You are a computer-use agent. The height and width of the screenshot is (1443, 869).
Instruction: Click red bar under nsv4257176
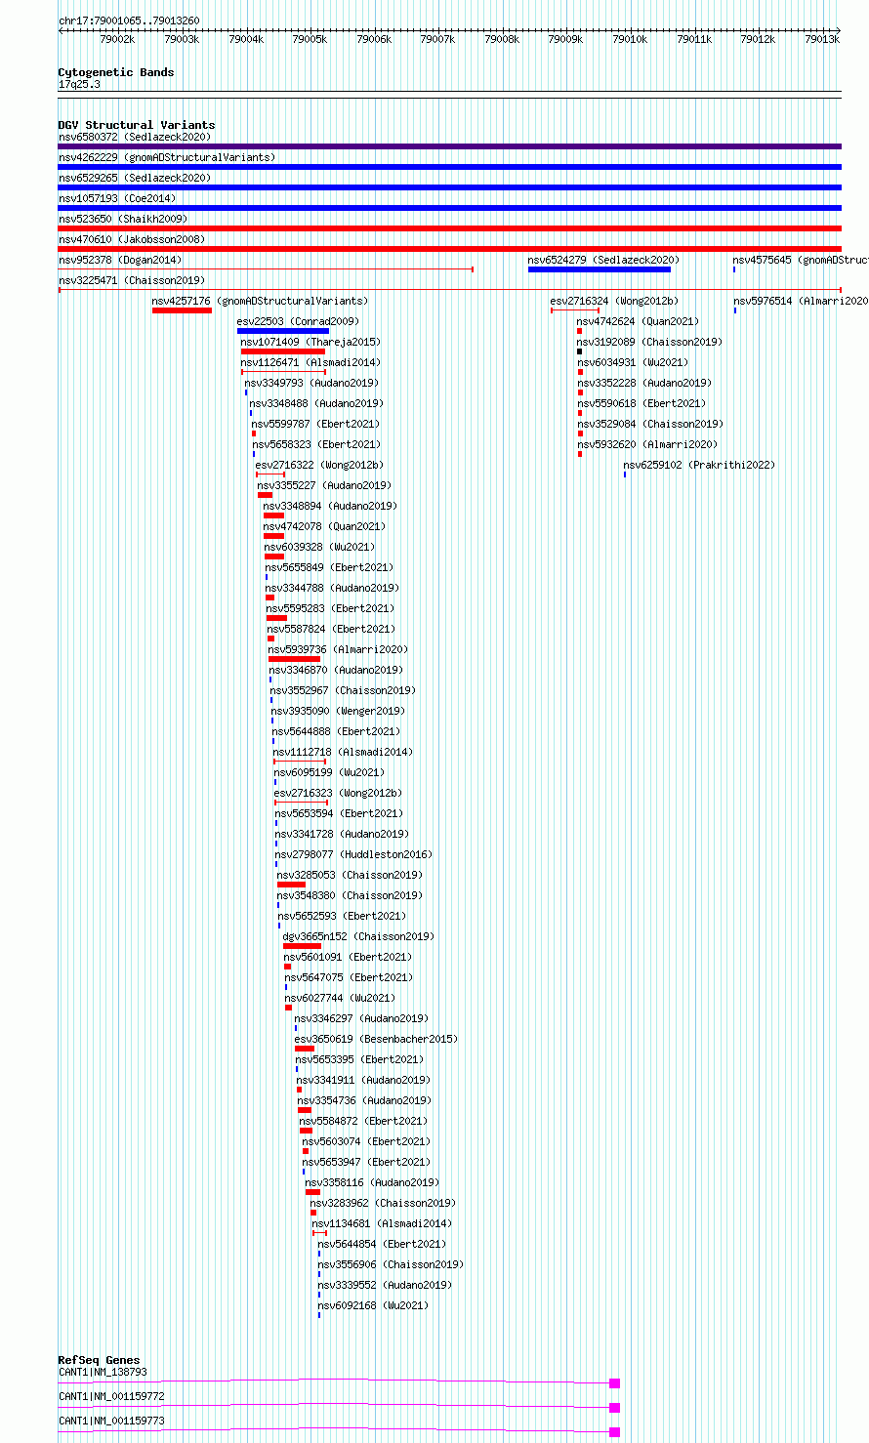pyautogui.click(x=182, y=310)
